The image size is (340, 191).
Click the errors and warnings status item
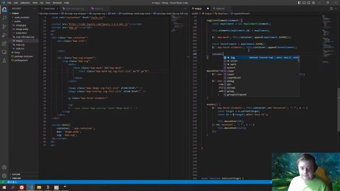pyautogui.click(x=12, y=182)
